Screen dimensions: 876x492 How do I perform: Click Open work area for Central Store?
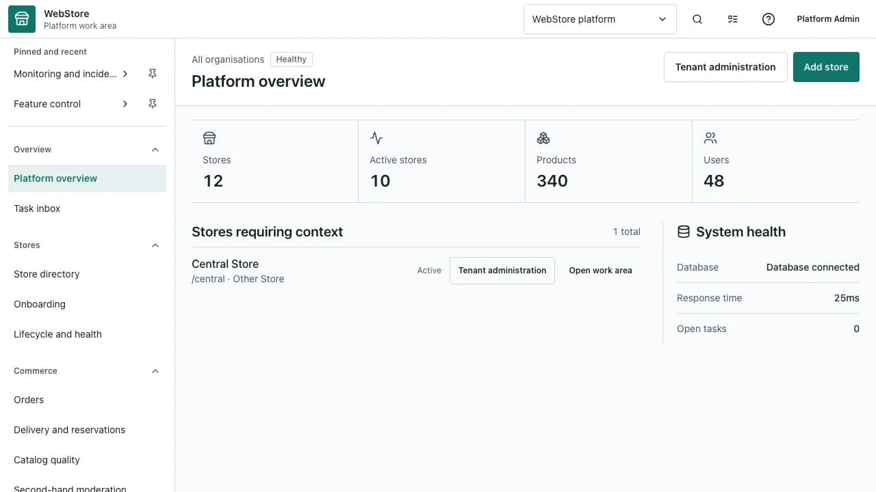pyautogui.click(x=600, y=271)
